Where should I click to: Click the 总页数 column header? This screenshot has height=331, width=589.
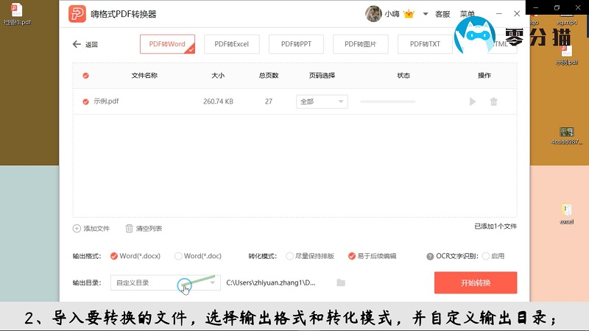click(269, 76)
